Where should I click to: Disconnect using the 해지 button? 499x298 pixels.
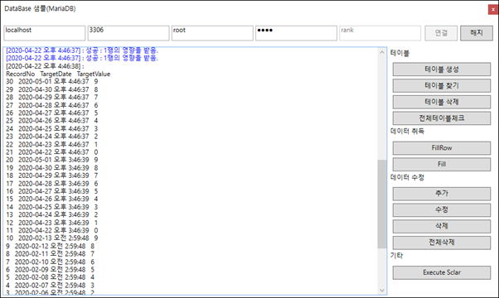477,33
